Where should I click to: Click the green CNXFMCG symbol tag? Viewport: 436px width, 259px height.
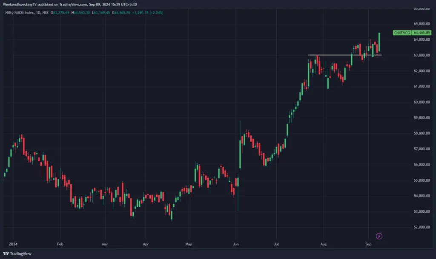pyautogui.click(x=402, y=33)
